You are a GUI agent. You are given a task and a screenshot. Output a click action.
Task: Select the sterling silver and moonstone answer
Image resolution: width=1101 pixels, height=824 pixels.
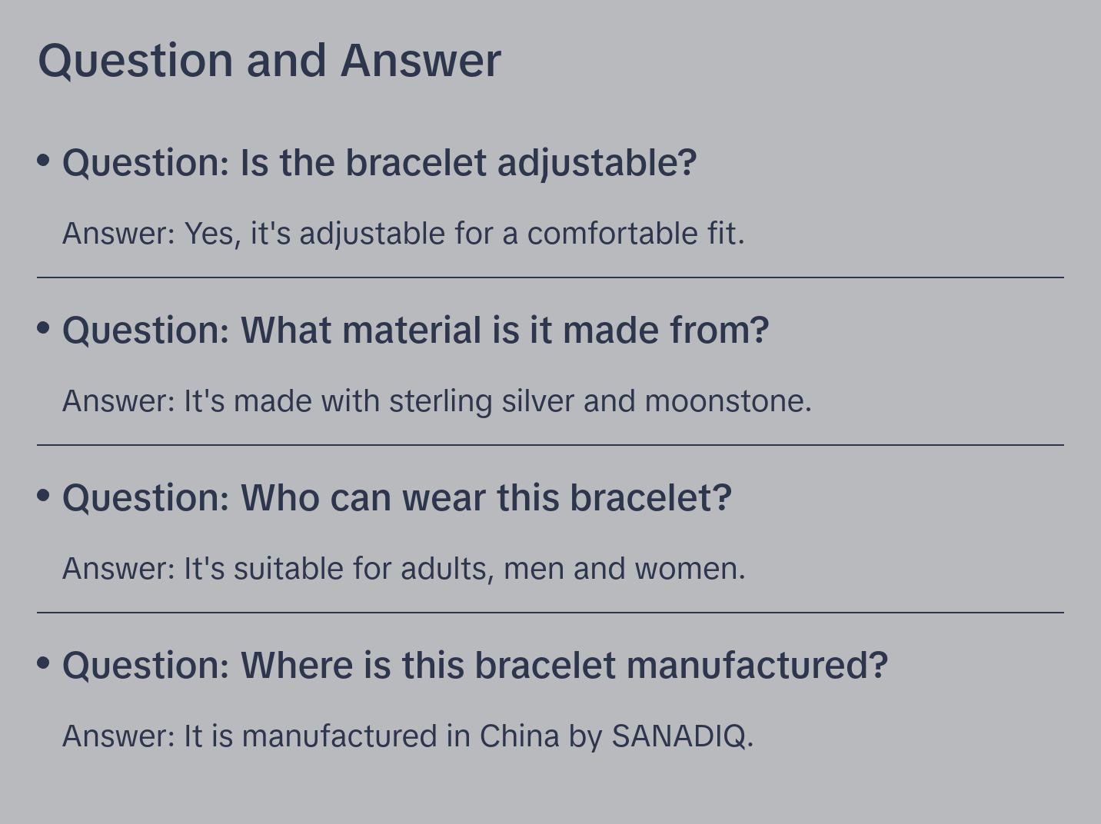[437, 401]
